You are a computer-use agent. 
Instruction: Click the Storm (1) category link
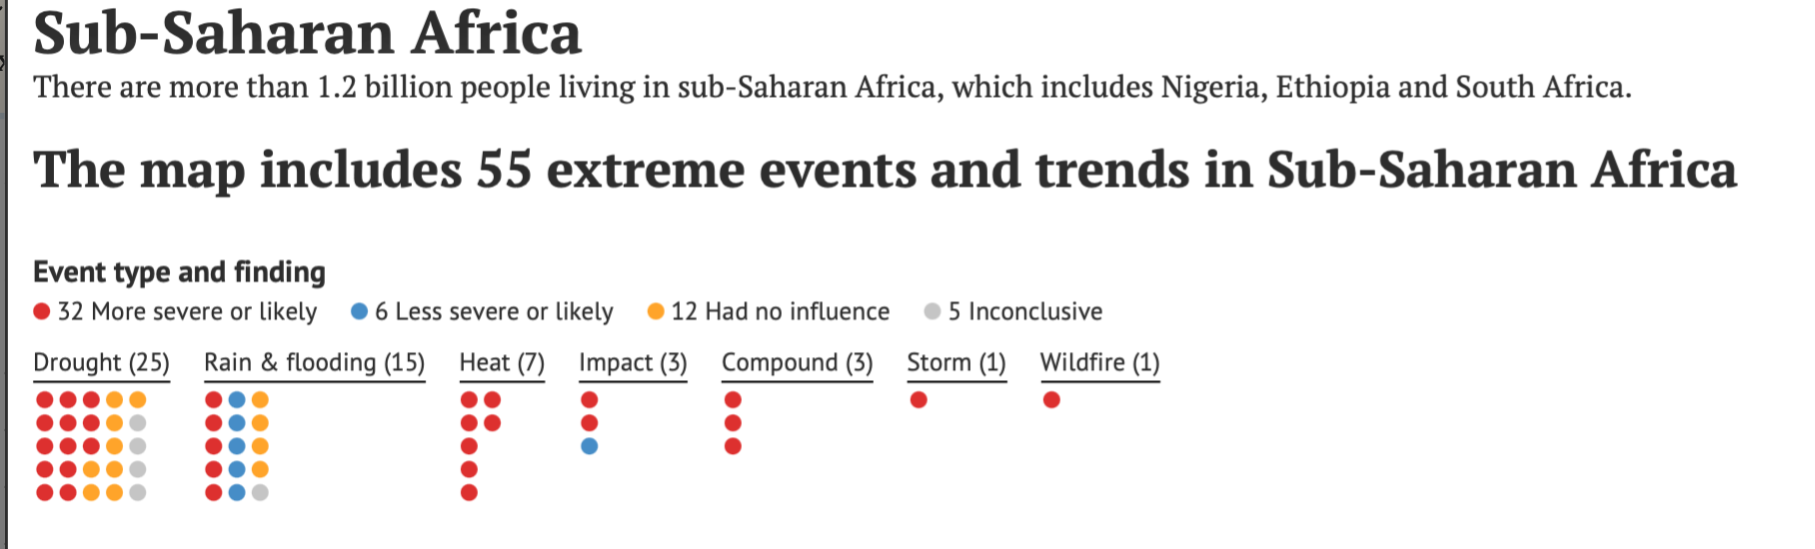click(956, 363)
